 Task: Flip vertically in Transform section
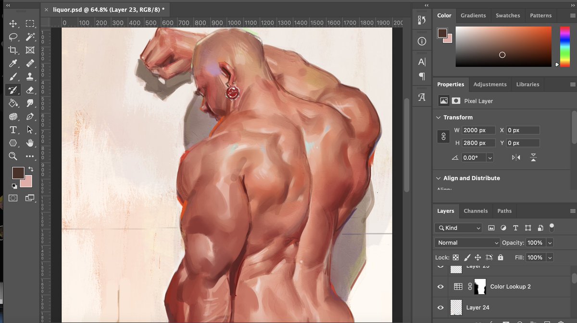coord(533,157)
